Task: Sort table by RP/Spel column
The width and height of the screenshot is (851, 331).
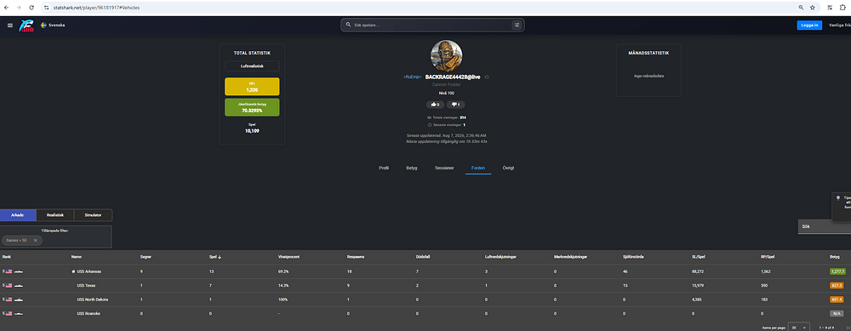Action: click(x=768, y=257)
